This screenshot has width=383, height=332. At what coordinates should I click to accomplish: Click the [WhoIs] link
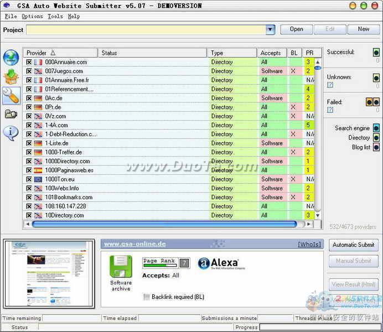click(309, 245)
